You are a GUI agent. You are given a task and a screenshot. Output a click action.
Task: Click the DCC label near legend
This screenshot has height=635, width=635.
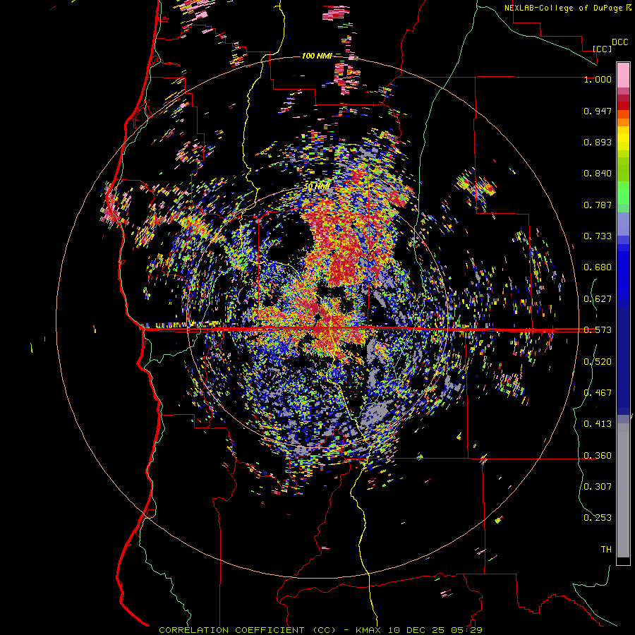point(619,42)
